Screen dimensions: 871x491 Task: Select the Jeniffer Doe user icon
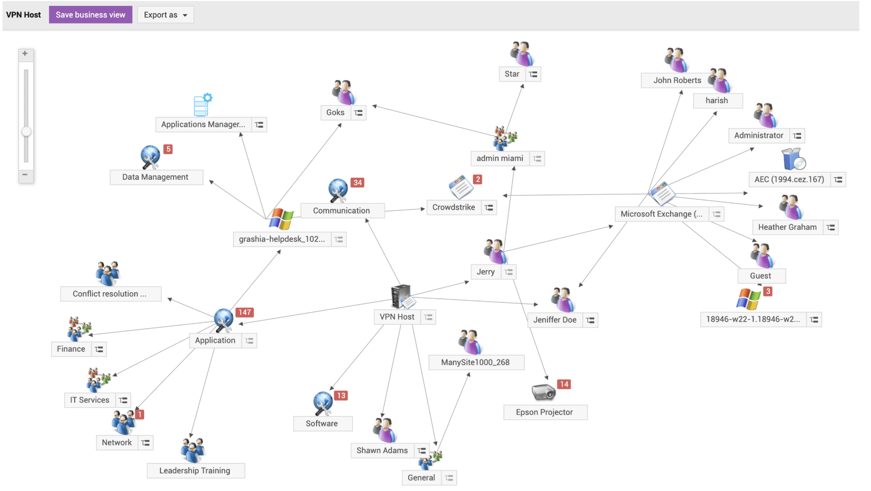tap(563, 299)
